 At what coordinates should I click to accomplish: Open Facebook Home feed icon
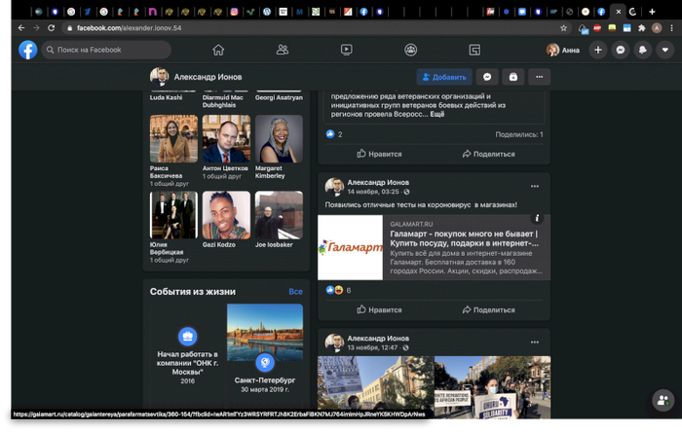pyautogui.click(x=218, y=50)
